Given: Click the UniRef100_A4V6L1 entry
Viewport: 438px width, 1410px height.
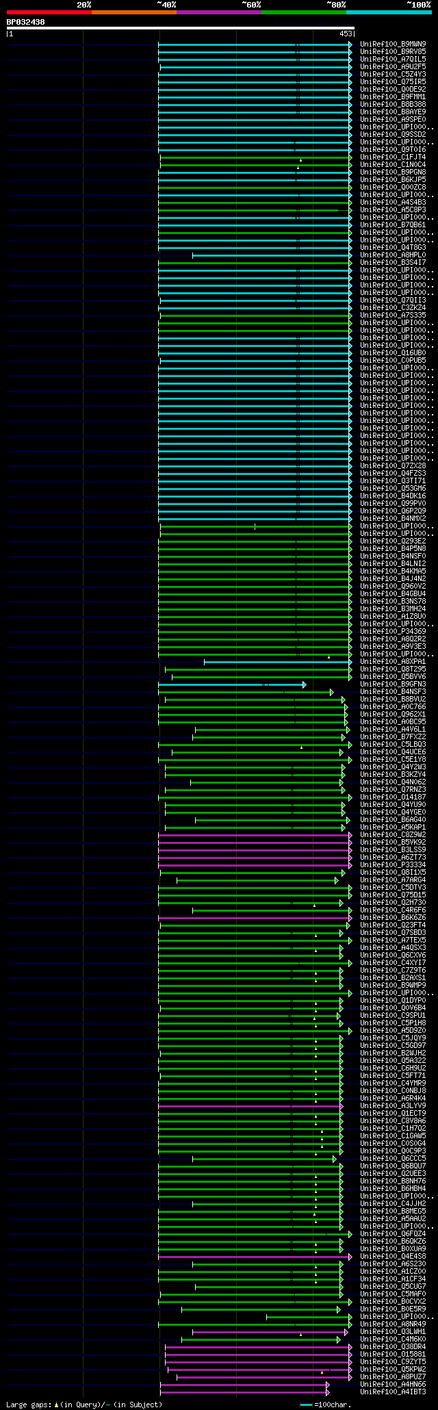Looking at the screenshot, I should (393, 729).
